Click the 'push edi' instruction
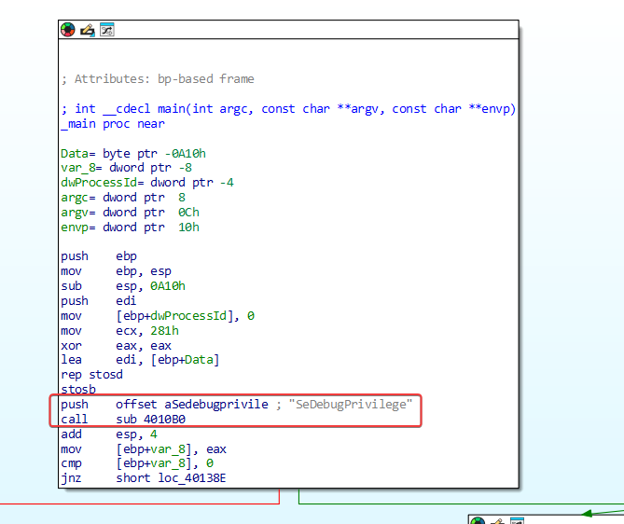624x524 pixels. [99, 301]
